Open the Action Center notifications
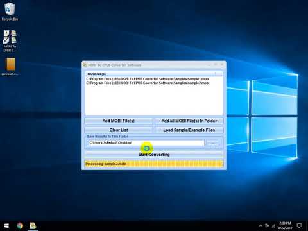Viewport: 308px width, 231px height. pos(299,226)
